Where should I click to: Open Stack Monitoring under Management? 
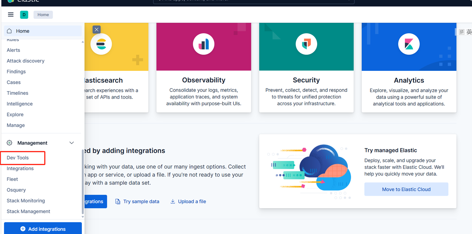click(x=26, y=200)
